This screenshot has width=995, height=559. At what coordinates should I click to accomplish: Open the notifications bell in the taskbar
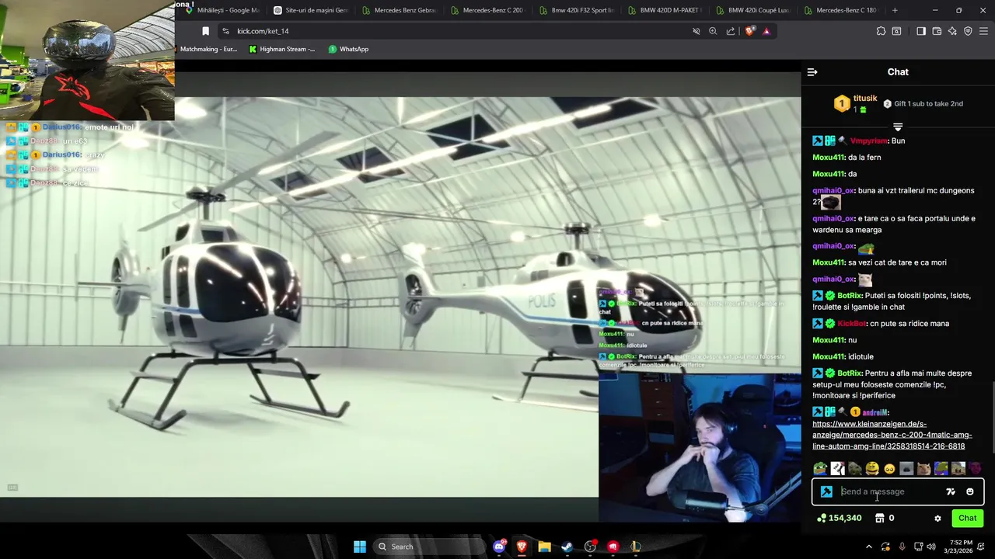[983, 547]
